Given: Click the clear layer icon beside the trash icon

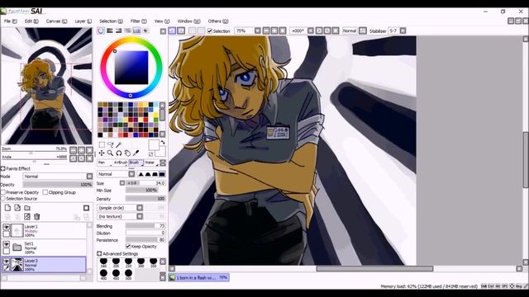Looking at the screenshot, I should coord(27,216).
